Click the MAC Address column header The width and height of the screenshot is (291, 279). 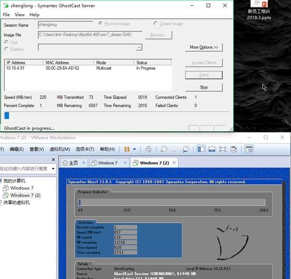[x=68, y=62]
